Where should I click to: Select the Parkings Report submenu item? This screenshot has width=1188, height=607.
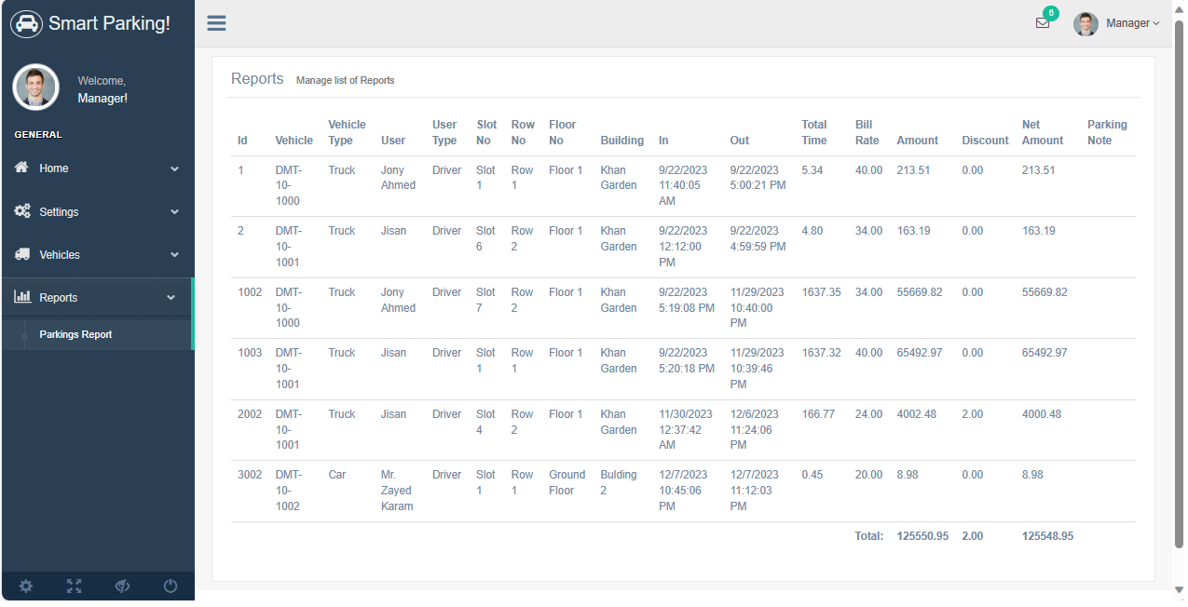click(x=75, y=334)
